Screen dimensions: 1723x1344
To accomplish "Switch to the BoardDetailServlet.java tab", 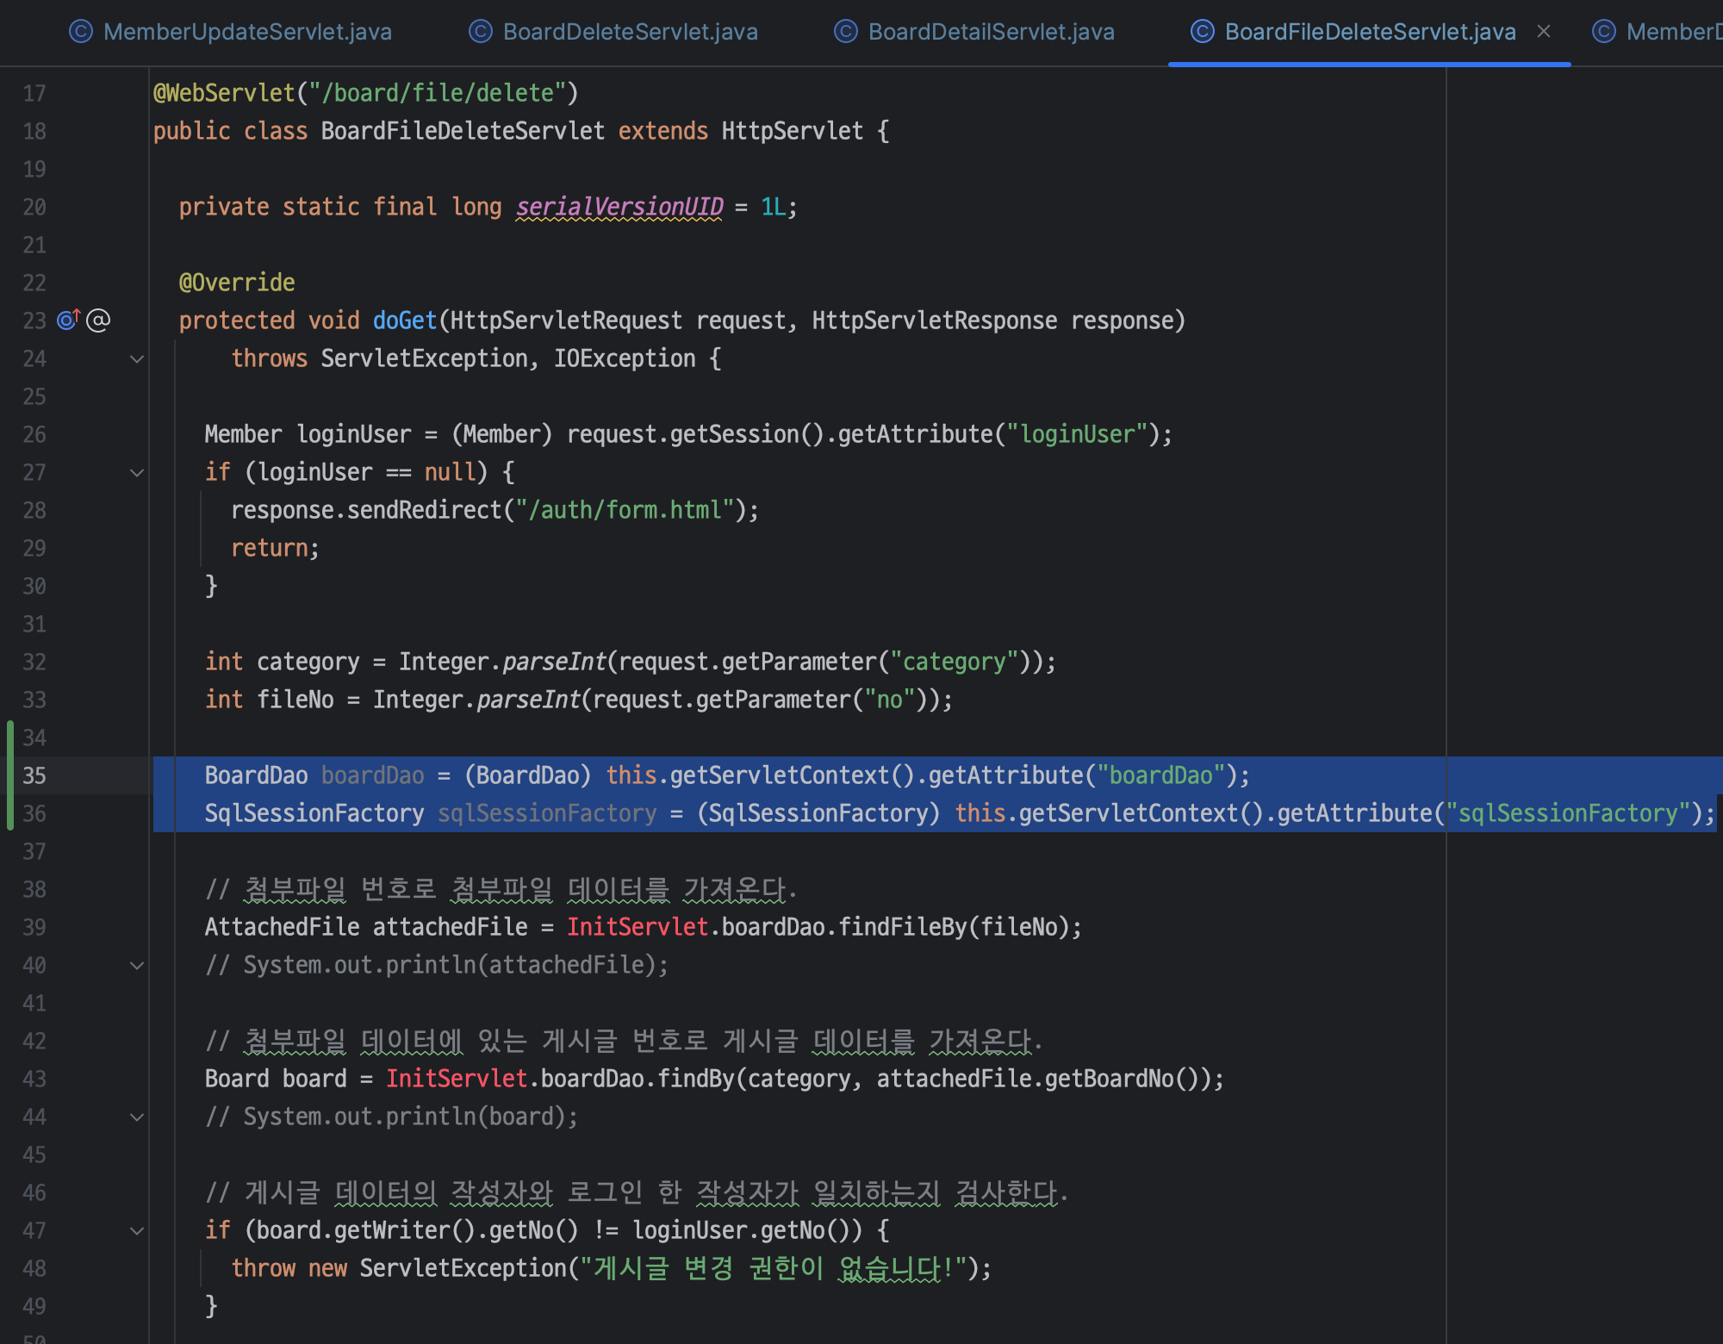I will pos(991,32).
